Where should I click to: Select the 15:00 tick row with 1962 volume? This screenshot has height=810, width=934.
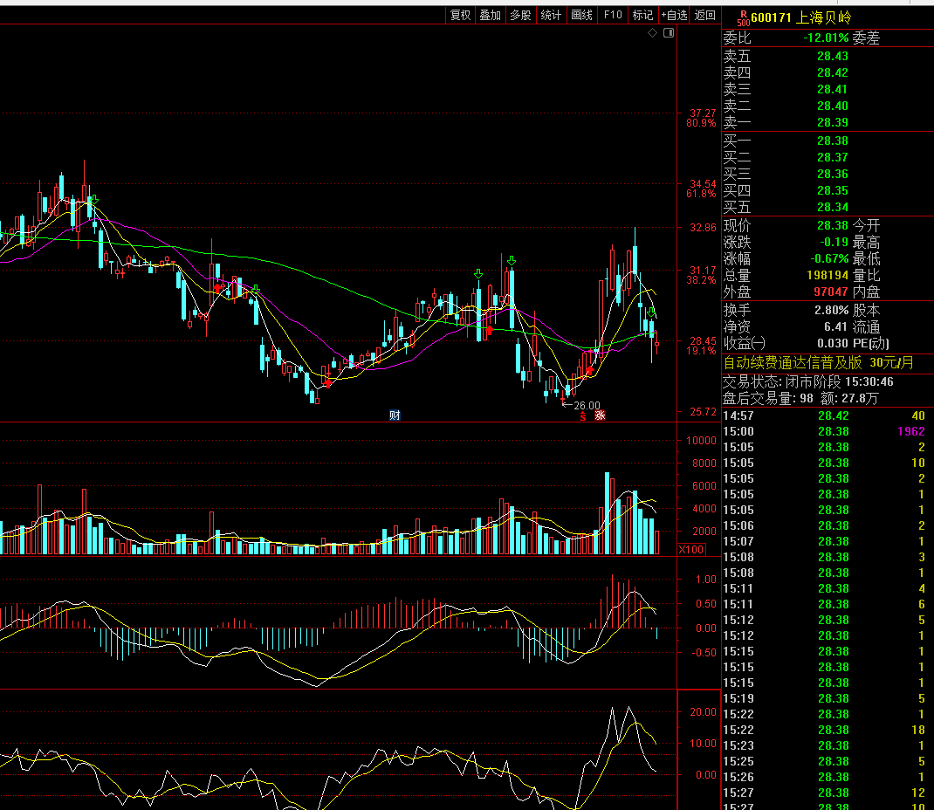point(828,432)
